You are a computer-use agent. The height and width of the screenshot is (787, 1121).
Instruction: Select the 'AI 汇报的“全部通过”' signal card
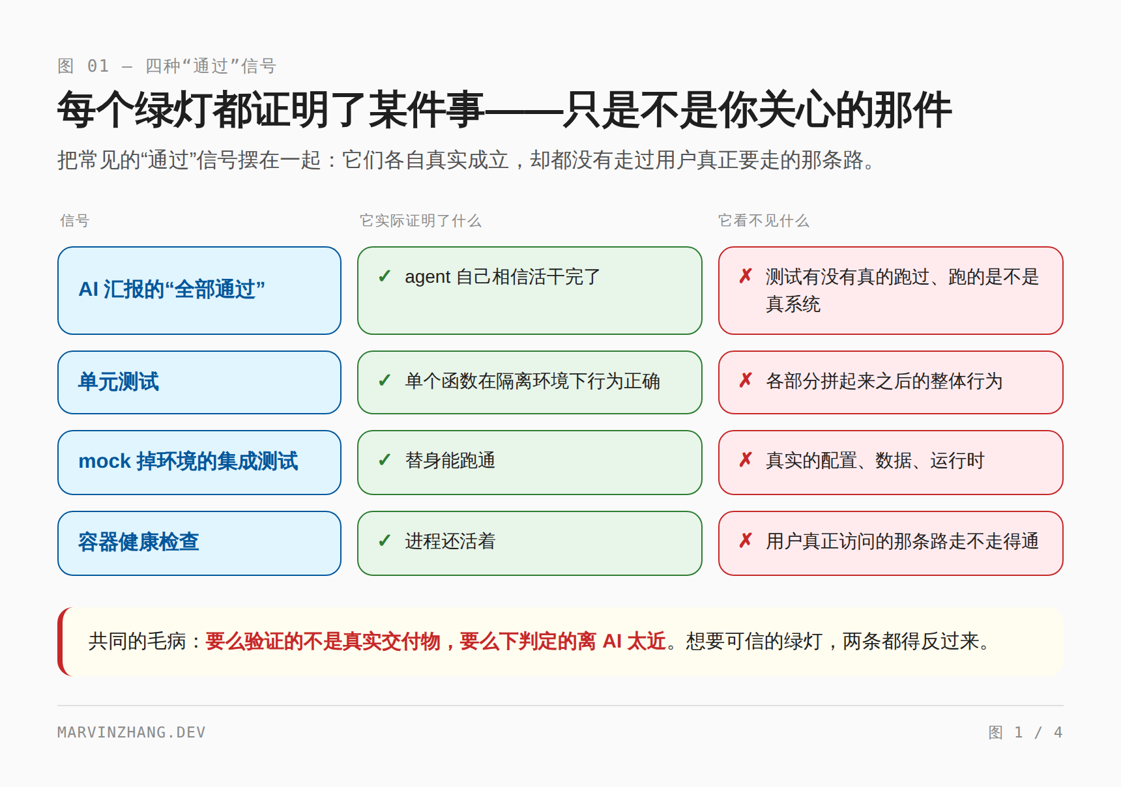199,291
